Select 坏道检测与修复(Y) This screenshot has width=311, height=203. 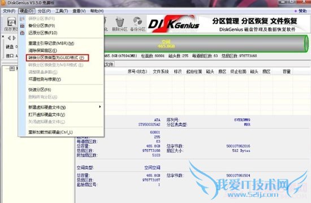pos(45,79)
